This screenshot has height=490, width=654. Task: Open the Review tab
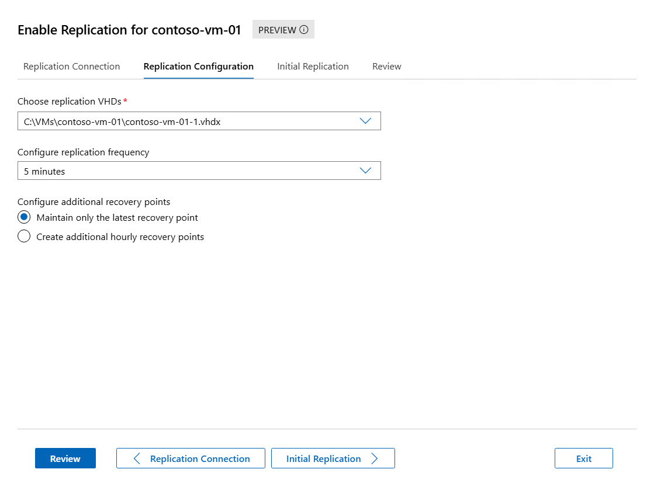pyautogui.click(x=386, y=67)
